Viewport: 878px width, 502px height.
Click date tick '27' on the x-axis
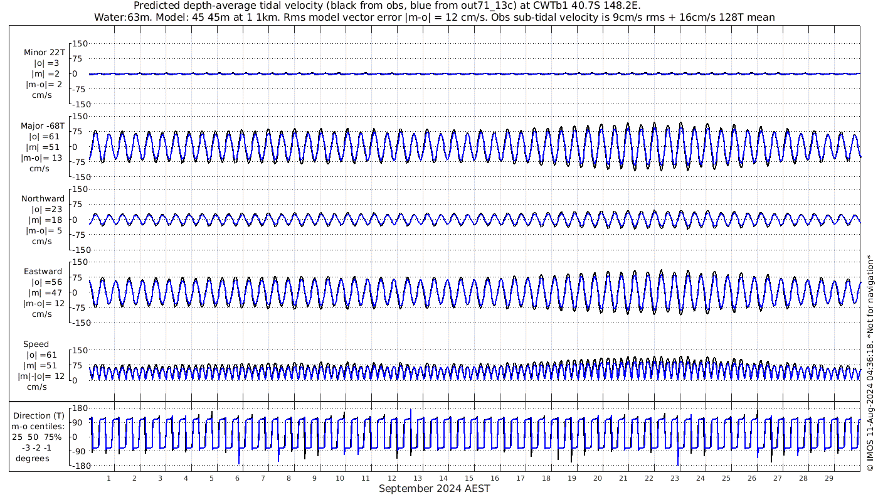click(x=777, y=478)
